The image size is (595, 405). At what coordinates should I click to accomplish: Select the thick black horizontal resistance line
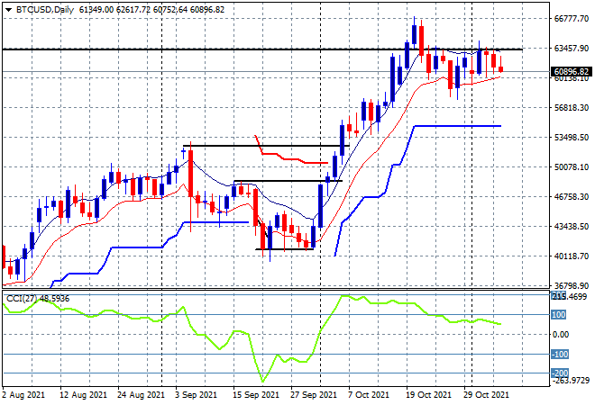pos(261,49)
